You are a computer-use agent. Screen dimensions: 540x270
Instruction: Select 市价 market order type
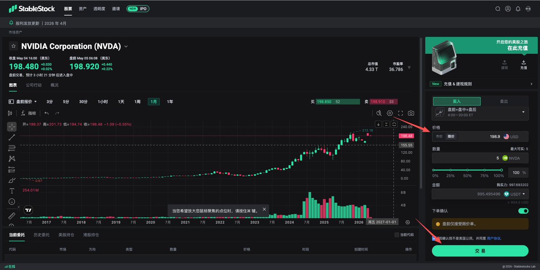point(439,137)
